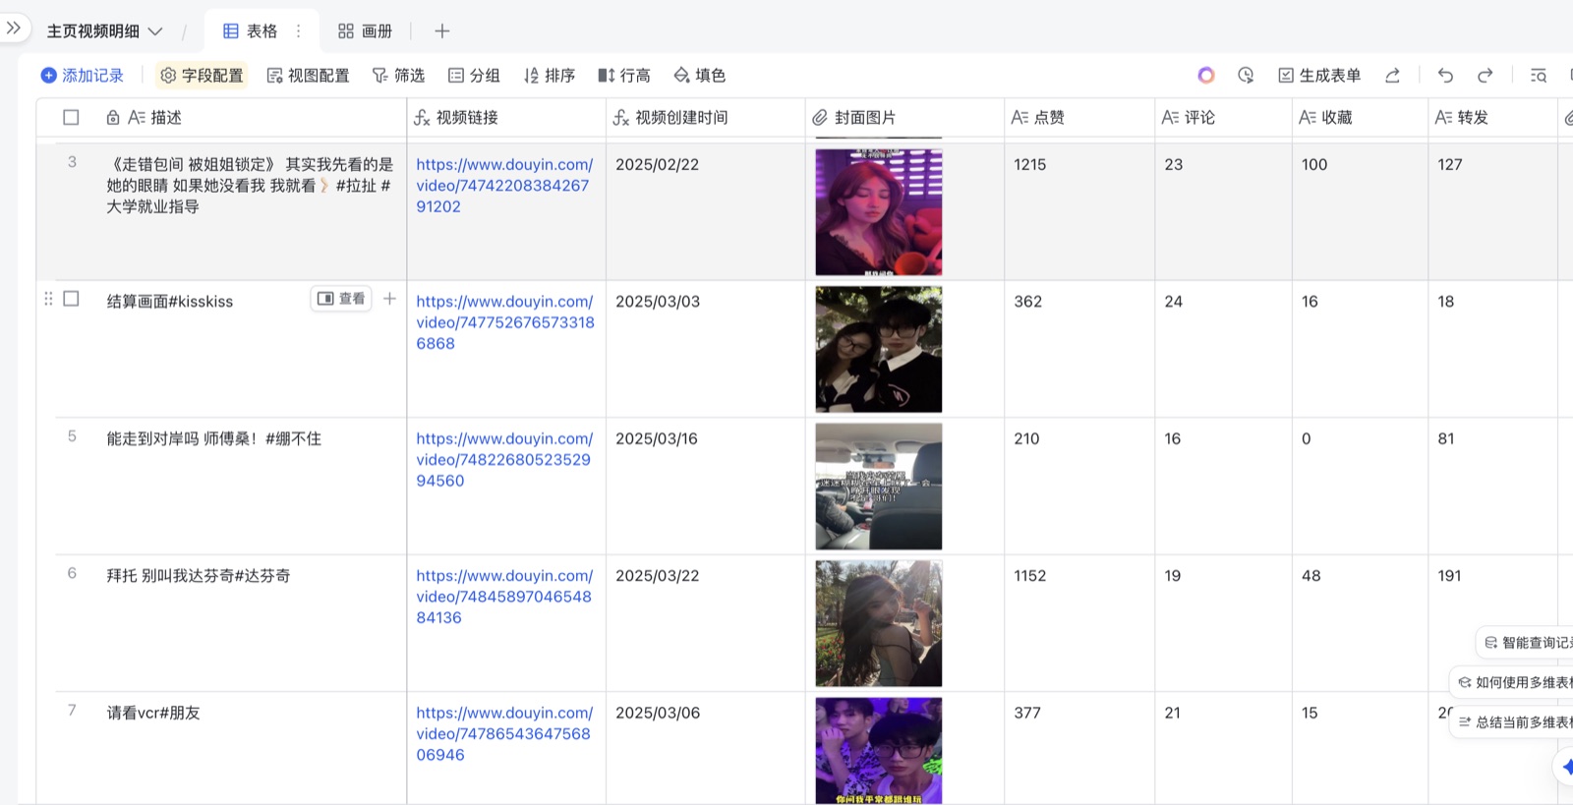The height and width of the screenshot is (805, 1573).
Task: Select the 视频链接 column header
Action: click(506, 118)
